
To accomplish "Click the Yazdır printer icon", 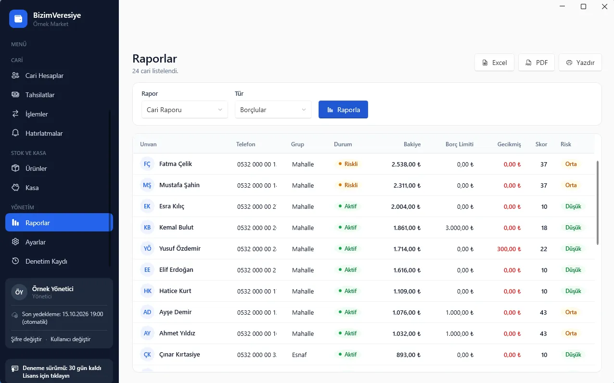I will click(569, 63).
